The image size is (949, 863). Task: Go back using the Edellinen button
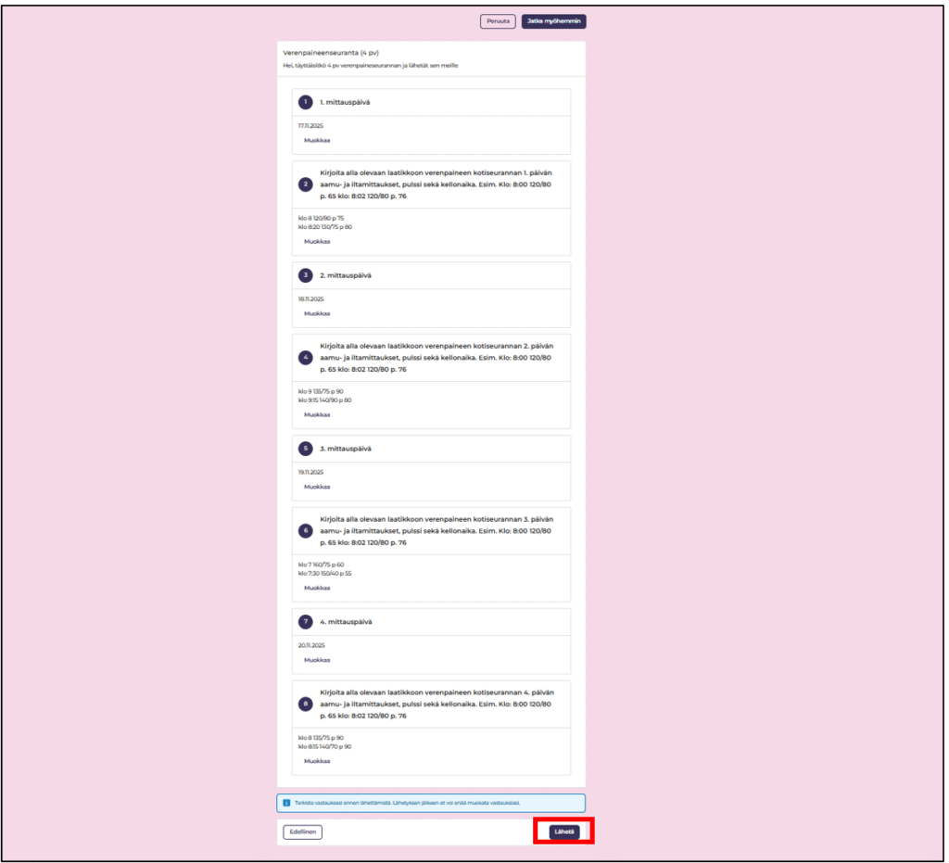tap(302, 831)
